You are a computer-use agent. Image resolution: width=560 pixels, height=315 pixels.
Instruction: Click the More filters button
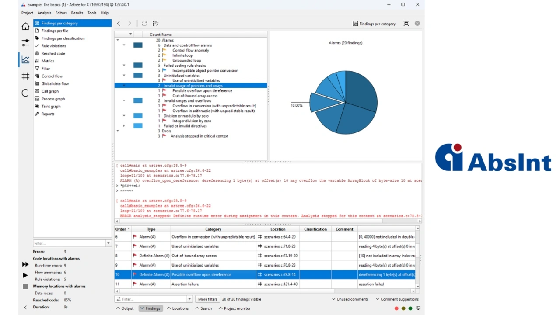[207, 299]
